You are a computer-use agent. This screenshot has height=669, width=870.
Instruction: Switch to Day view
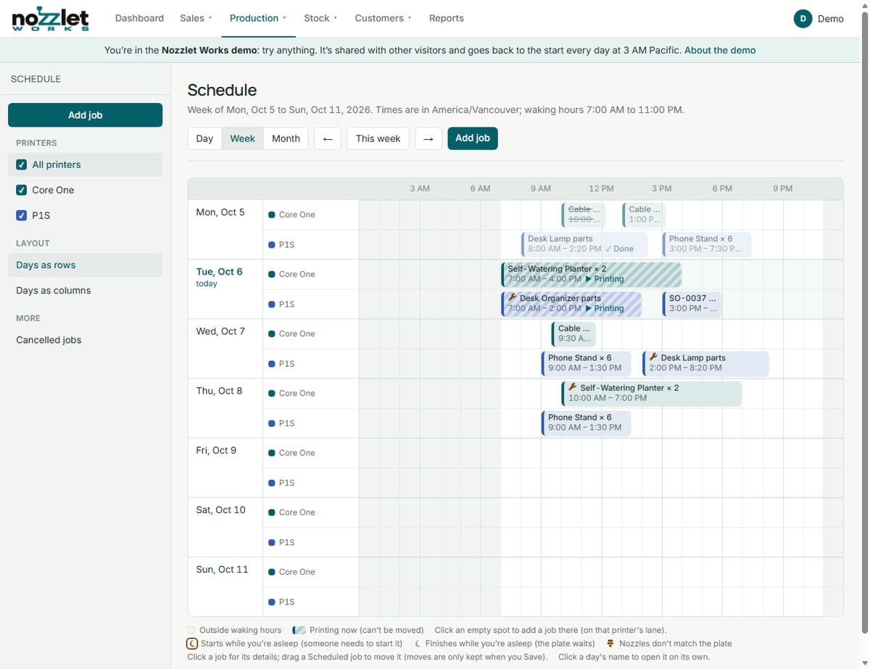tap(204, 138)
